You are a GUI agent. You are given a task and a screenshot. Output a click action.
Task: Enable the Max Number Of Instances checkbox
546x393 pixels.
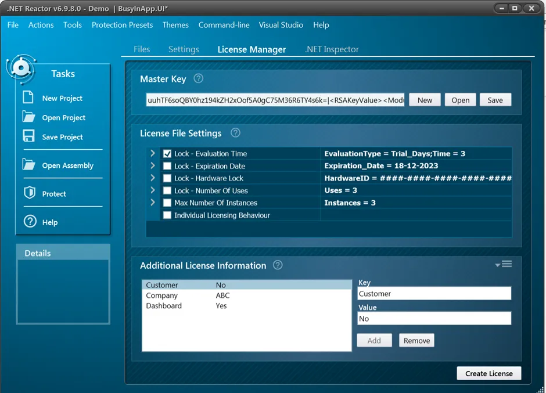click(x=167, y=203)
